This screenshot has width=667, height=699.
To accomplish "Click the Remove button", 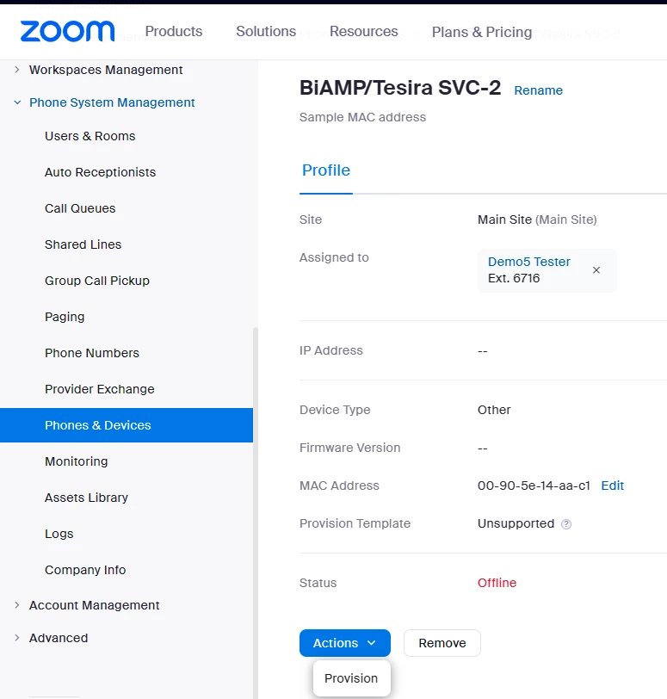I will tap(442, 643).
